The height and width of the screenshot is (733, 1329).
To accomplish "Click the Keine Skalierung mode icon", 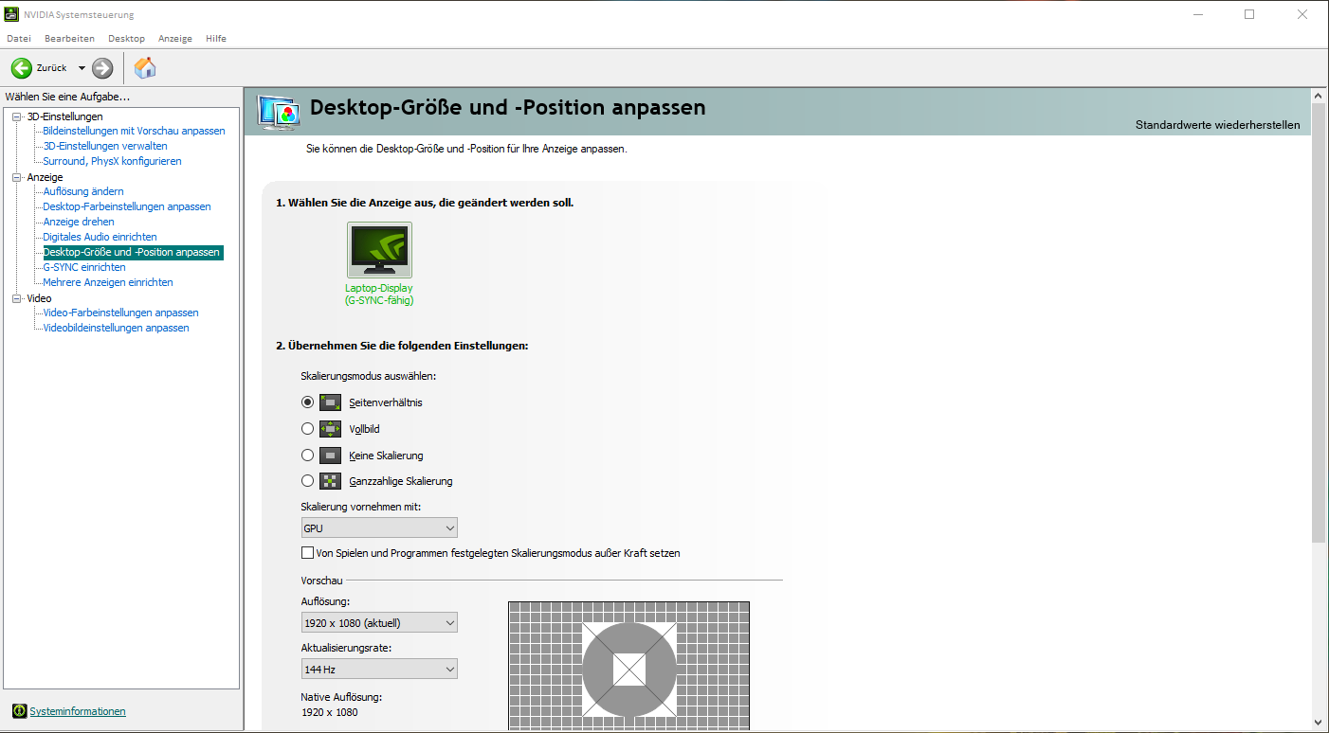I will coord(330,456).
